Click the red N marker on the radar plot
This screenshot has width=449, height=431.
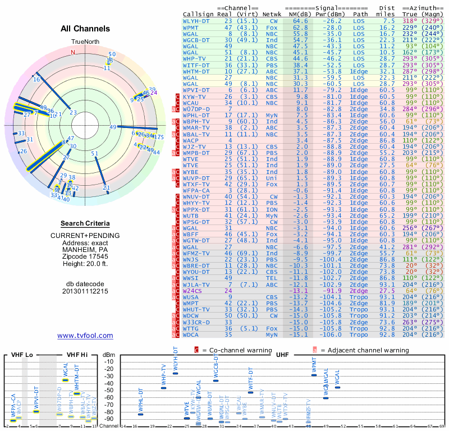(73, 52)
